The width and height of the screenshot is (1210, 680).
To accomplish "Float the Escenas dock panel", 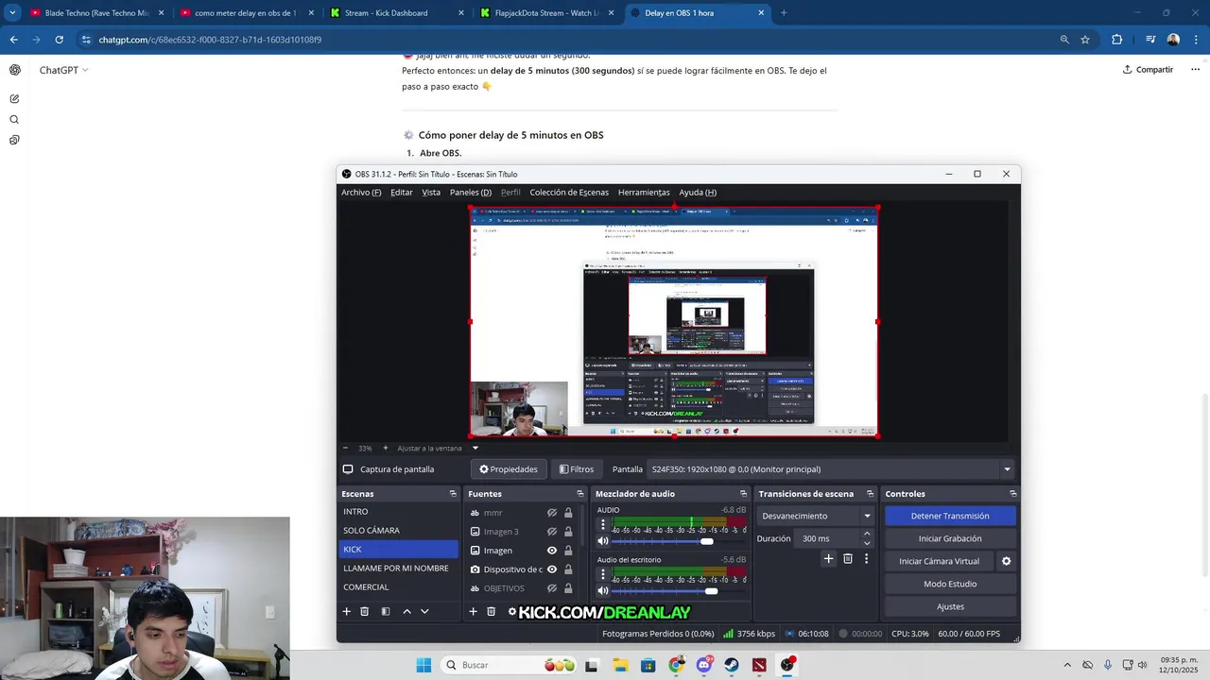I will 453,494.
